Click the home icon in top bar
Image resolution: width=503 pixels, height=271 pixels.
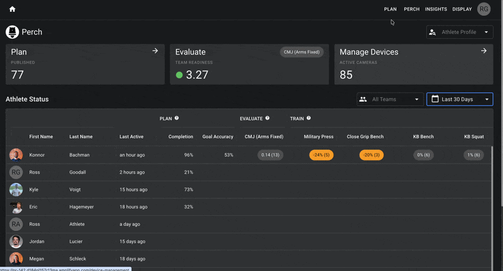click(x=12, y=9)
